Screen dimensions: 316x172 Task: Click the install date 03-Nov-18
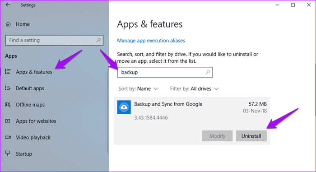tap(255, 111)
